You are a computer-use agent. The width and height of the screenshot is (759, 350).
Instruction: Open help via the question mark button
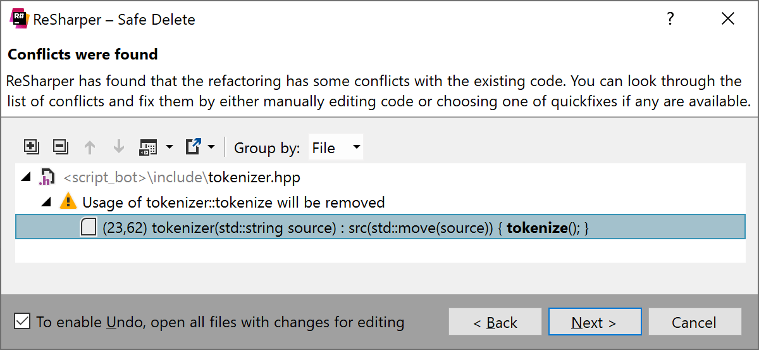[670, 19]
